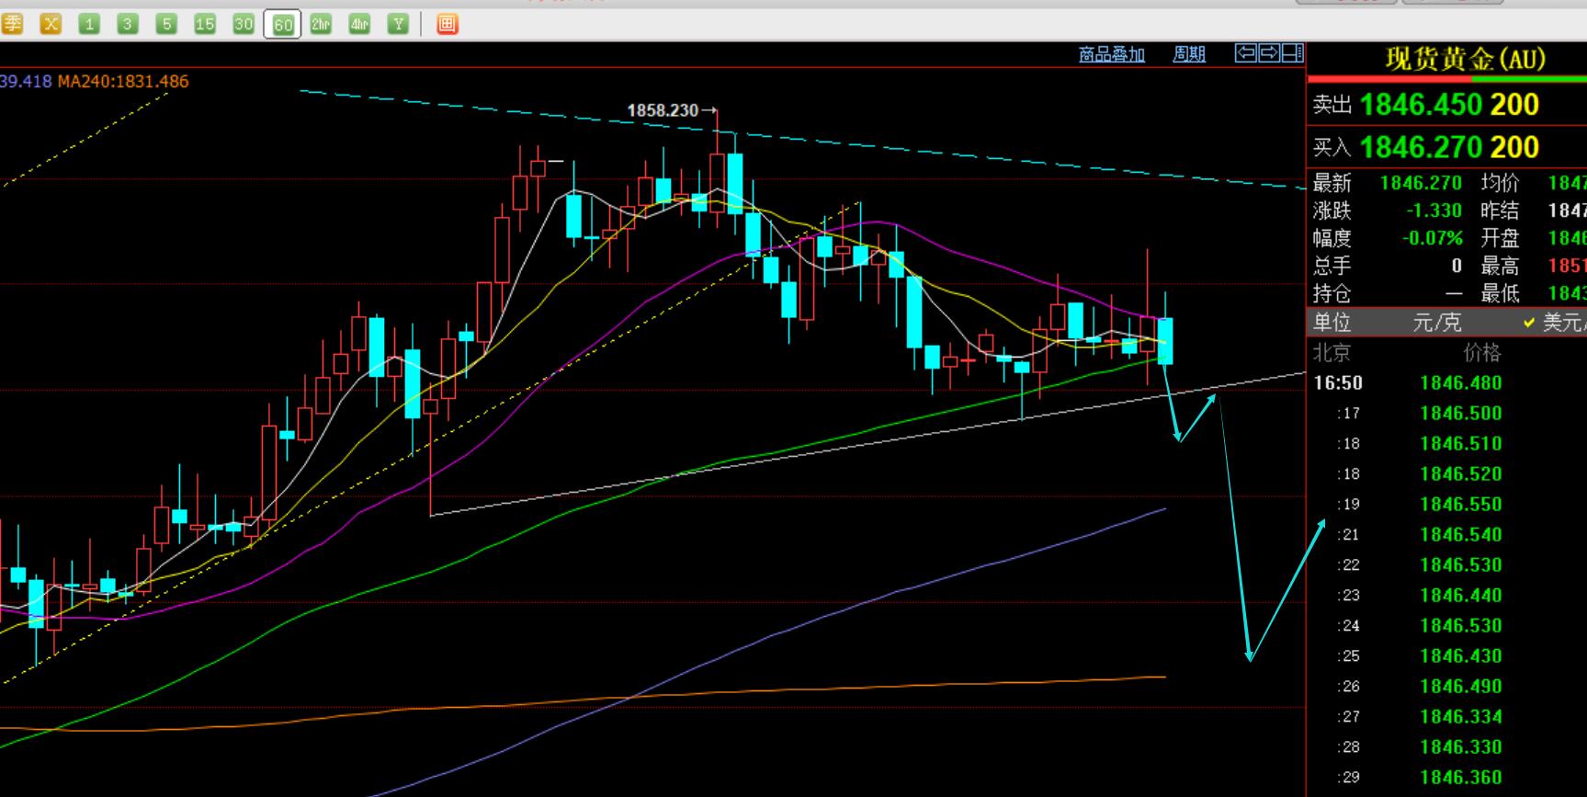Click the 均价 label
The width and height of the screenshot is (1587, 797).
(1500, 183)
